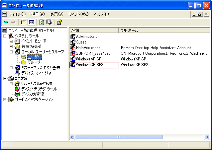This screenshot has width=212, height=150.
Task: Click the Back arrow toolbar icon
Action: click(x=6, y=22)
